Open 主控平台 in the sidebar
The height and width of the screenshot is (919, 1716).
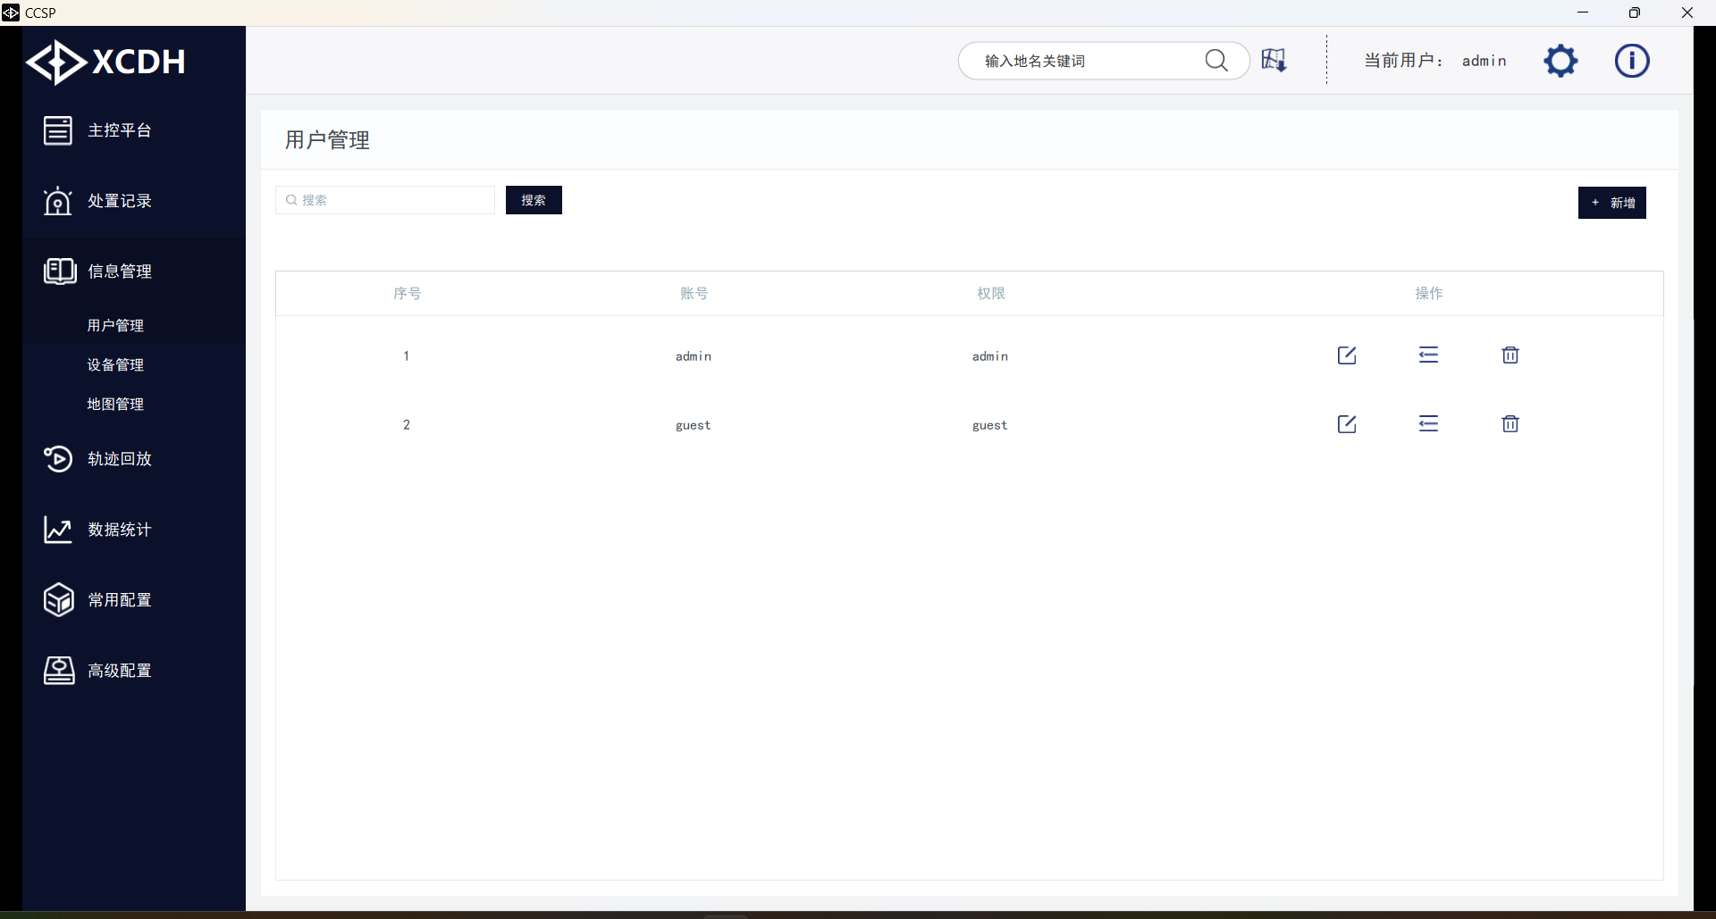click(x=120, y=130)
